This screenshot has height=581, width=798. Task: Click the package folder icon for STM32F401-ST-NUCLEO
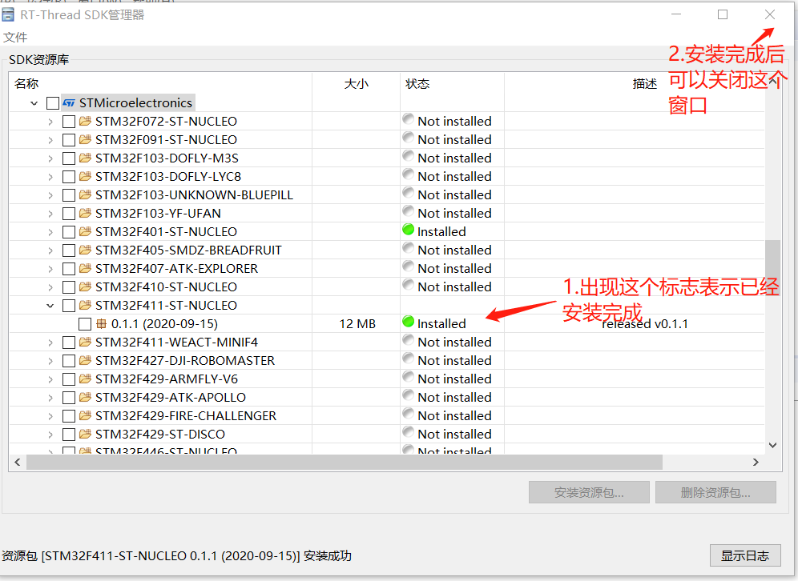click(x=84, y=231)
